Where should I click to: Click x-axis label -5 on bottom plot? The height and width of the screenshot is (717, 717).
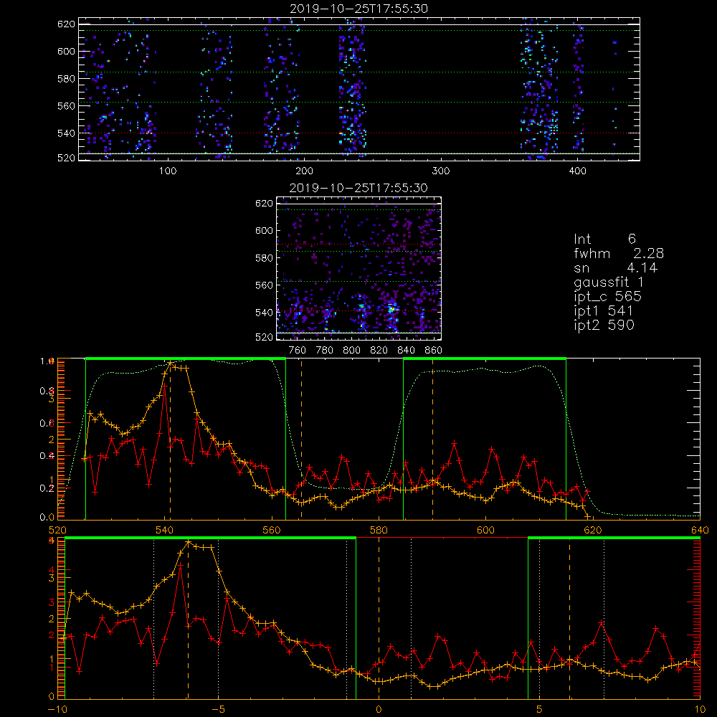[x=218, y=710]
